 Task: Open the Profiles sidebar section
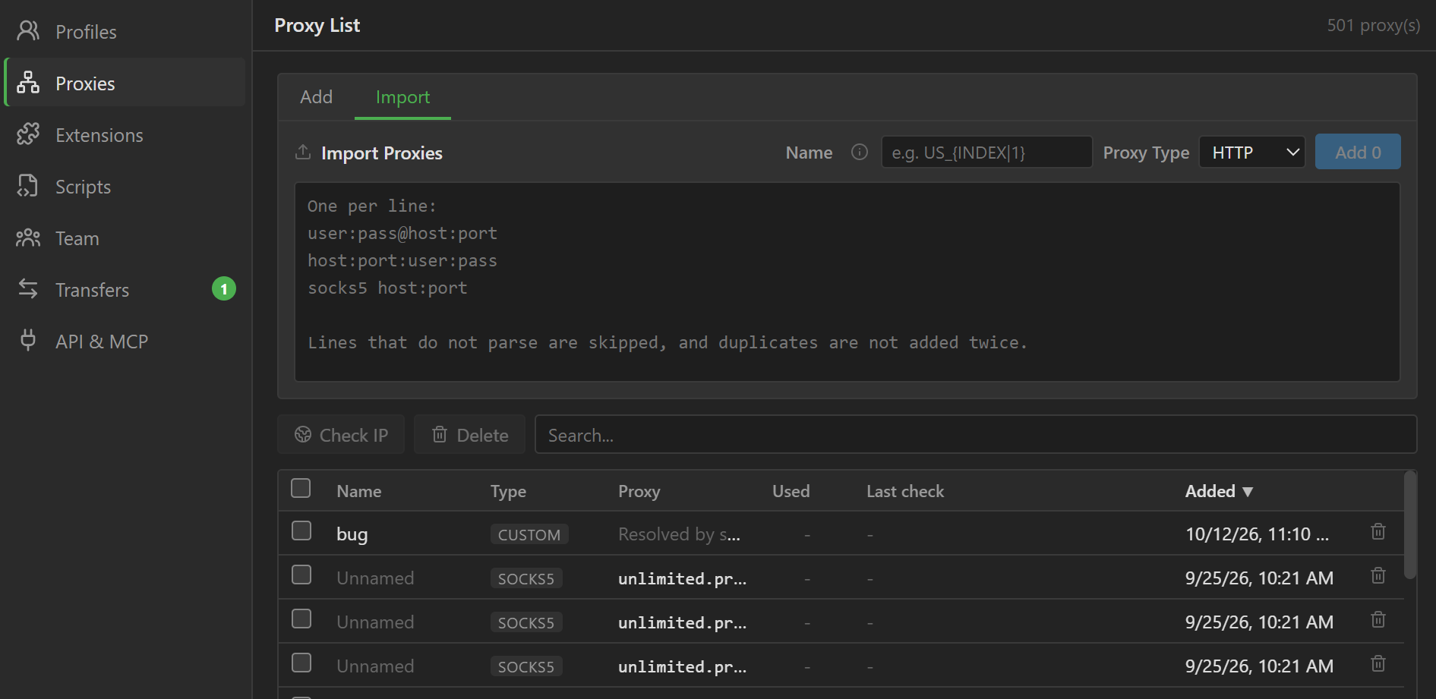[125, 32]
